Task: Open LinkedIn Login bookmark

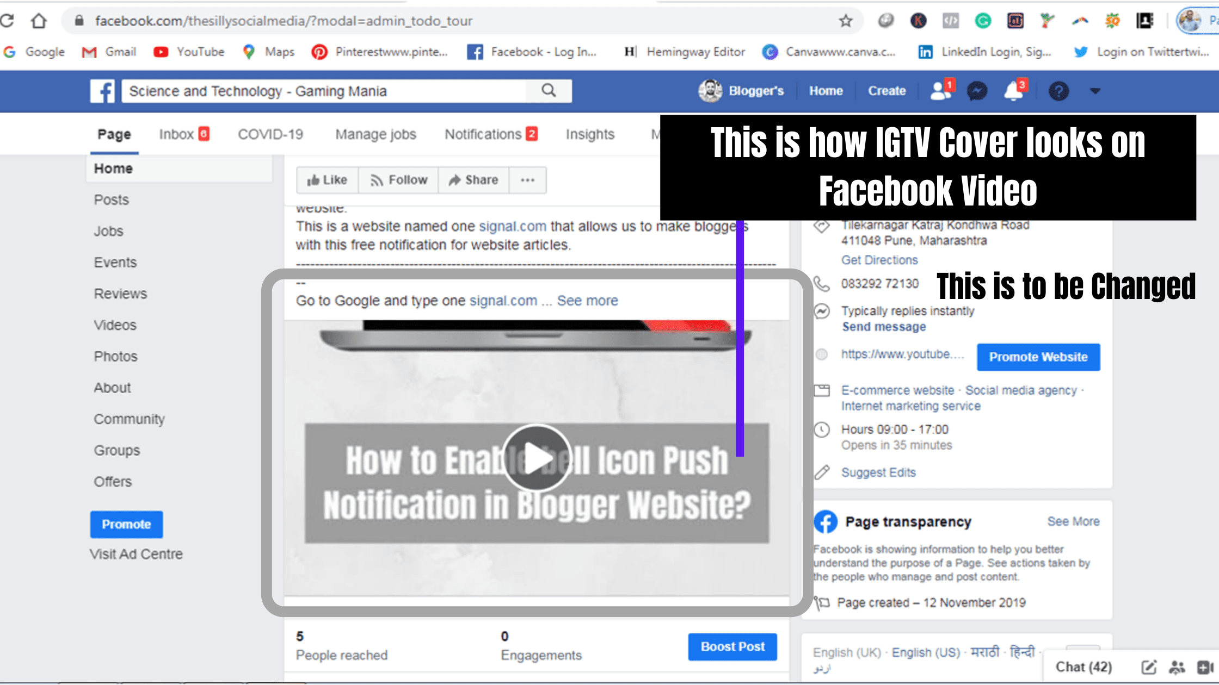Action: tap(984, 52)
